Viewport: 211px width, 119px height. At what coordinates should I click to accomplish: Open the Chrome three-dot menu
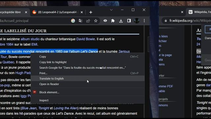(x=144, y=20)
